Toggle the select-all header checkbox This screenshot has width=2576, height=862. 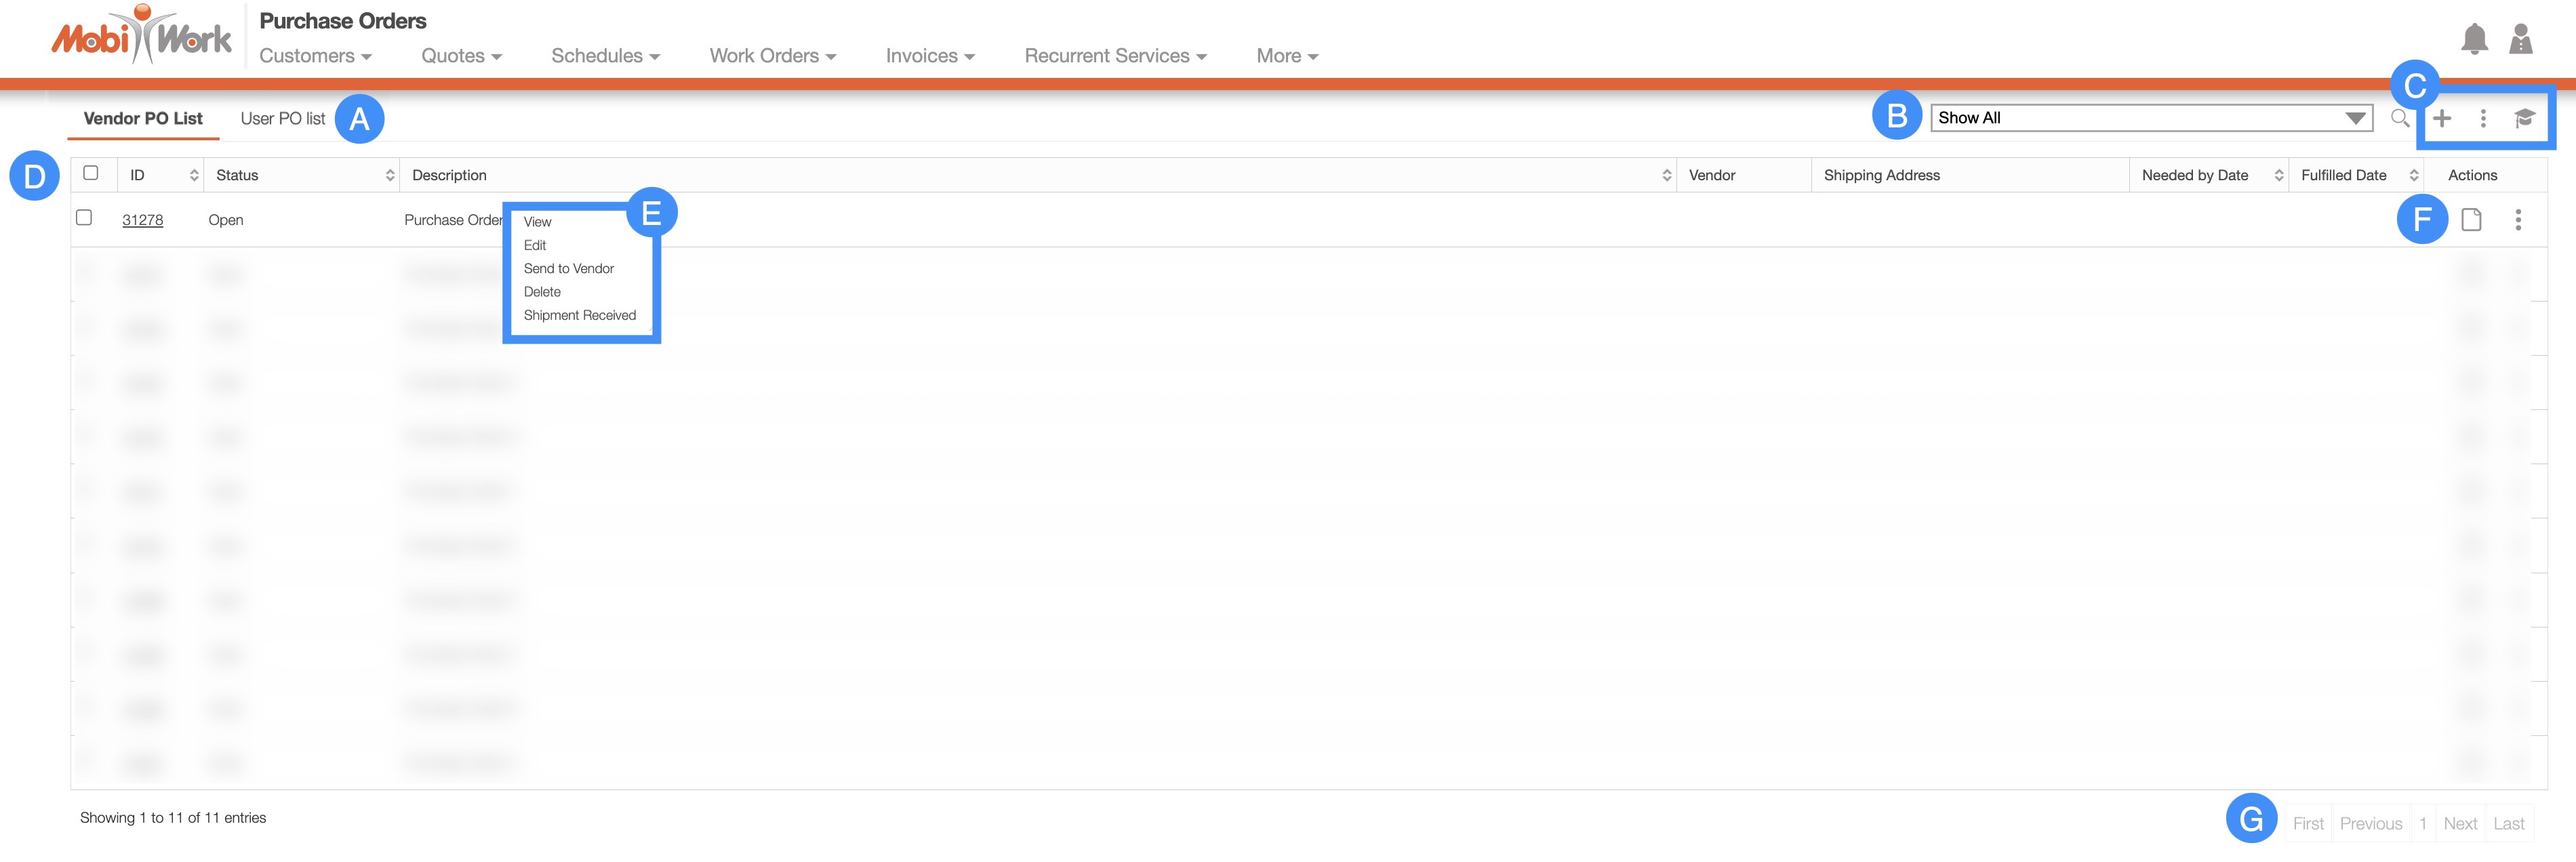coord(91,173)
